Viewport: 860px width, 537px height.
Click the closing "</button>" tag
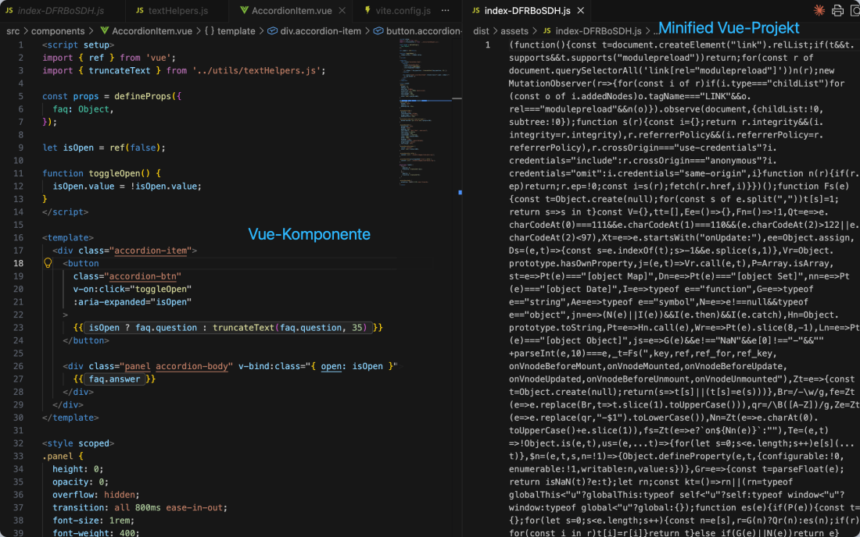tap(86, 340)
